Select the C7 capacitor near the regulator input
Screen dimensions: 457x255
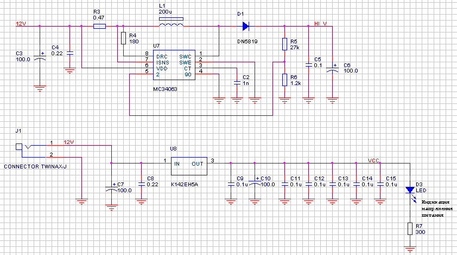click(111, 187)
